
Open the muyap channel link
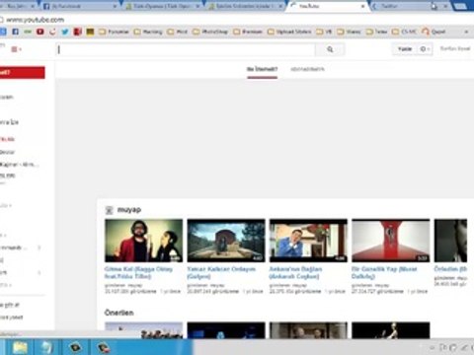tap(129, 210)
